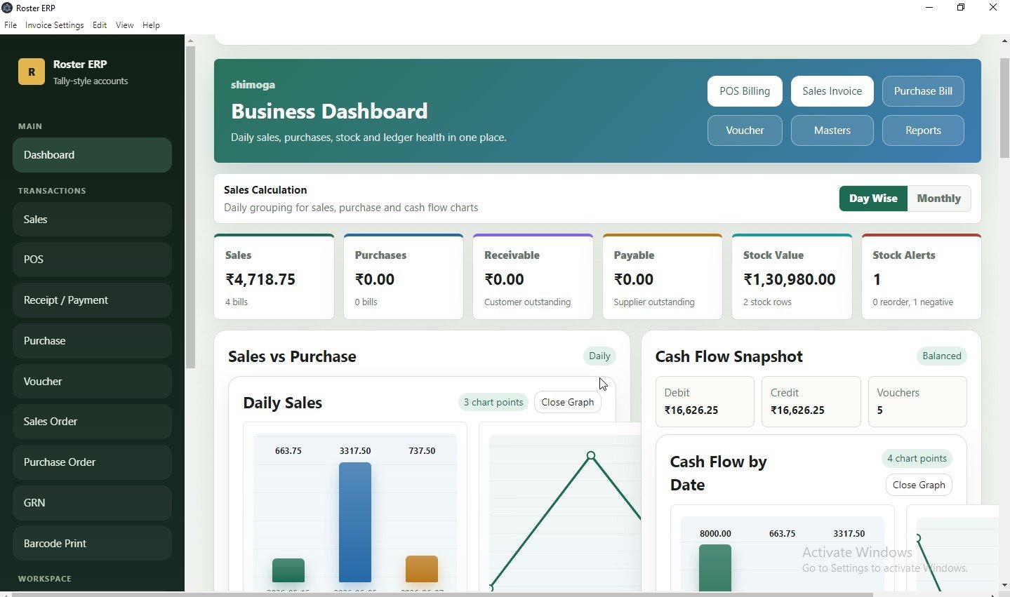Switch sales calculation to Day Wise
Viewport: 1010px width, 597px height.
873,199
